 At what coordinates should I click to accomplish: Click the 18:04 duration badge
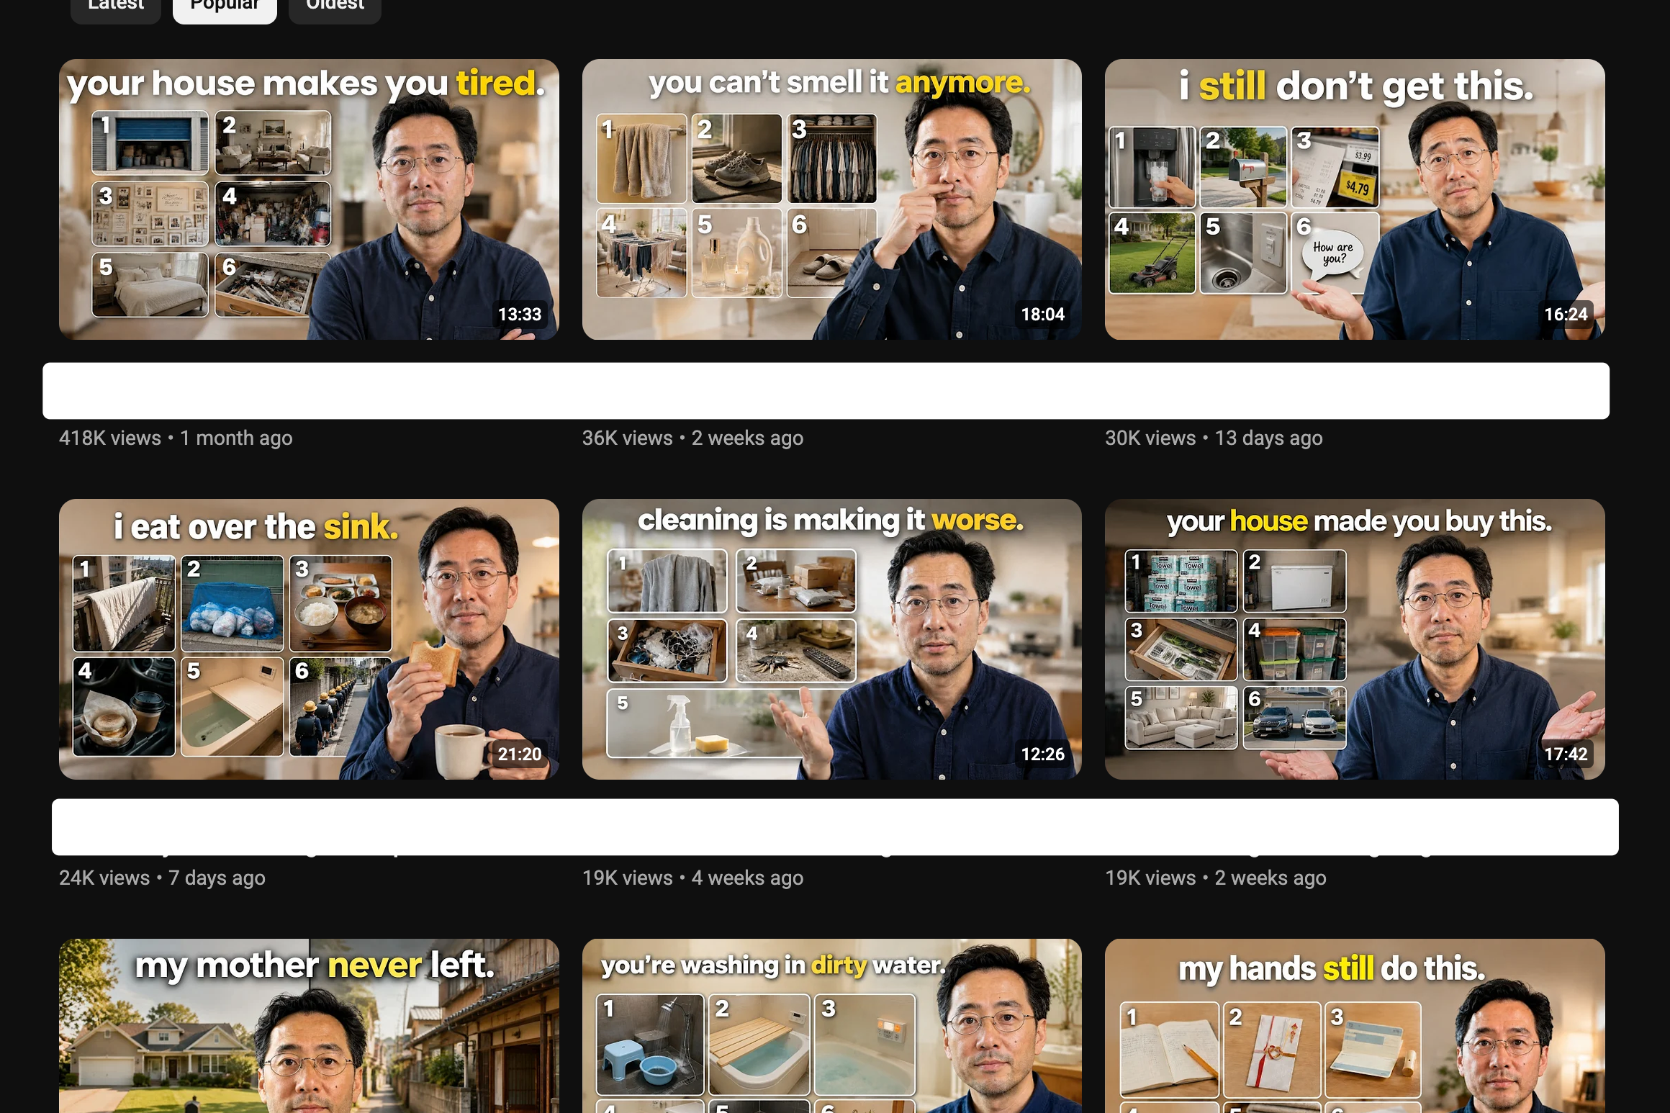point(1042,315)
